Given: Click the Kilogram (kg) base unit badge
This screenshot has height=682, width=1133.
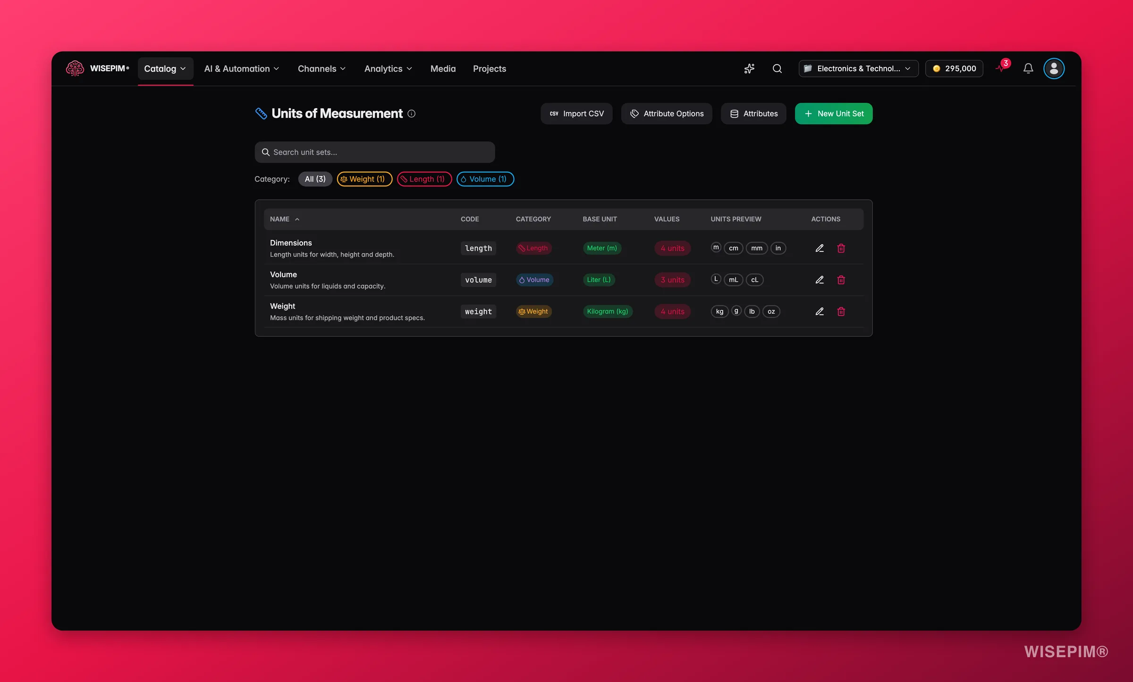Looking at the screenshot, I should pyautogui.click(x=608, y=312).
